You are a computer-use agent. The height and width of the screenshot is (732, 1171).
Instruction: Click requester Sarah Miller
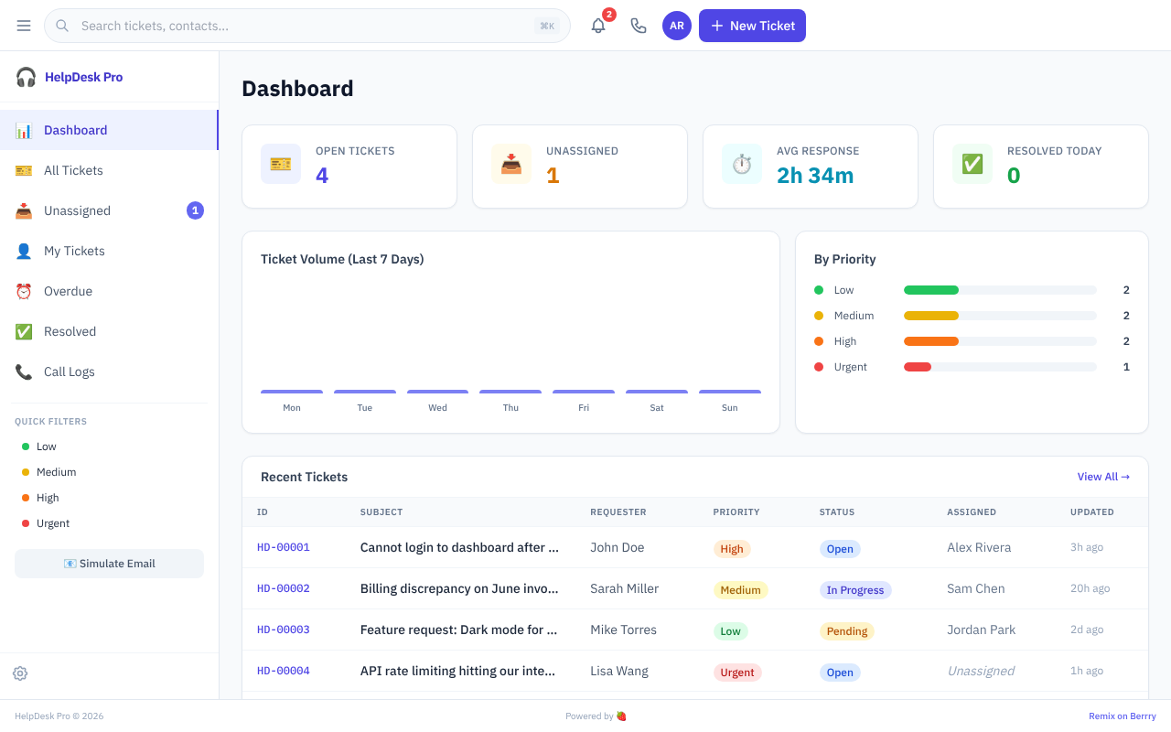click(x=624, y=588)
